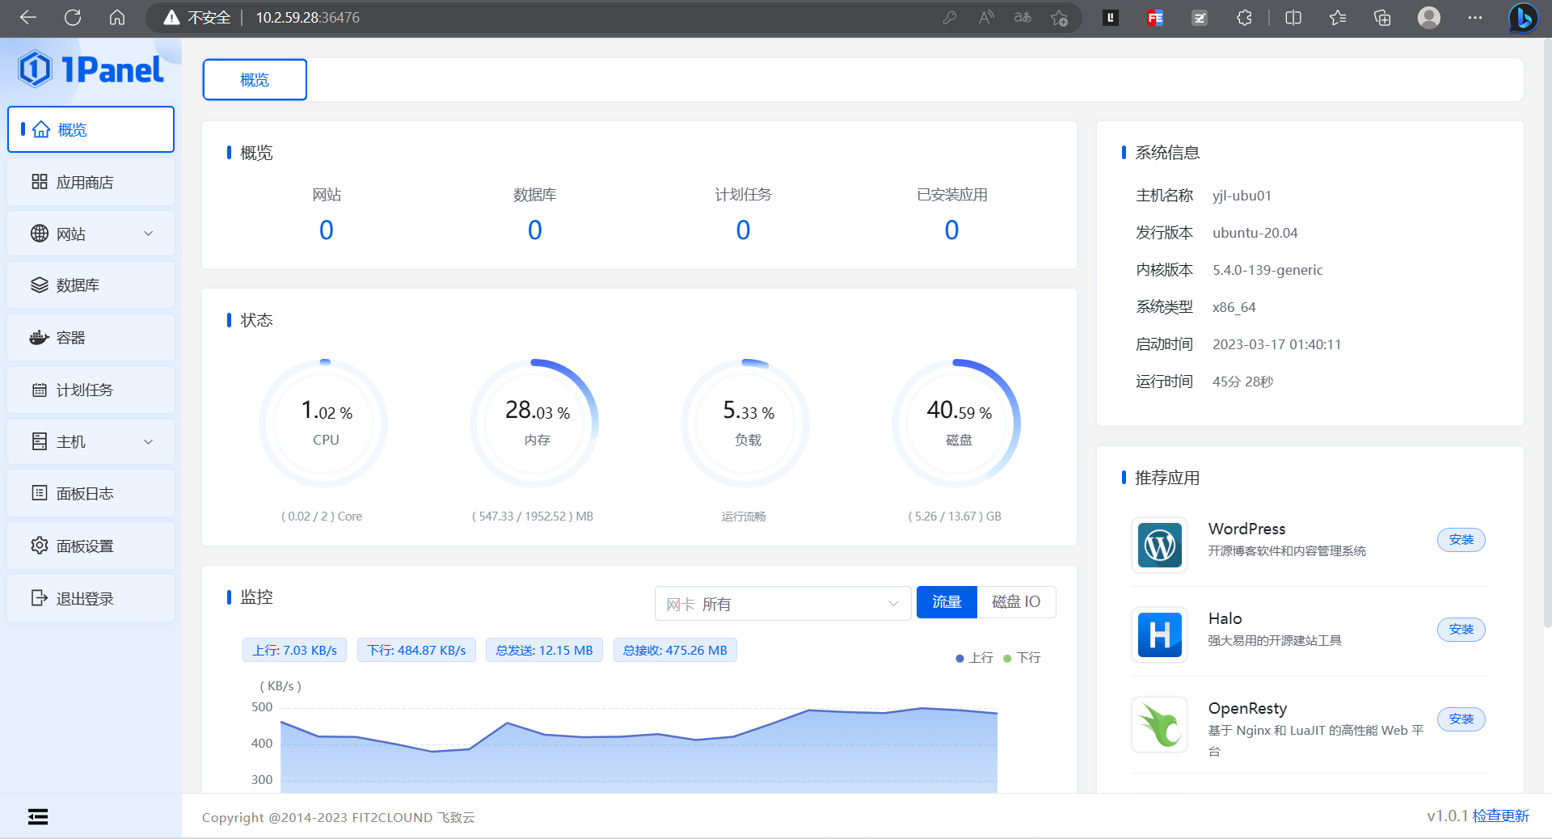
Task: Click the 上行: 7.03 KB/s tag
Action: [x=294, y=650]
